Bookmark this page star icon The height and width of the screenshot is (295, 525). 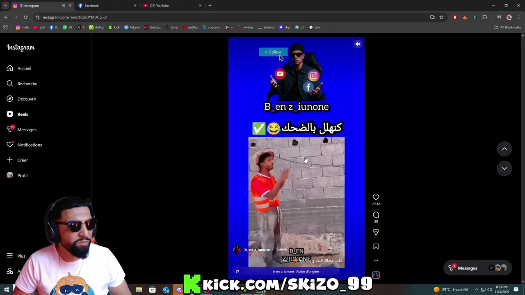coord(441,17)
